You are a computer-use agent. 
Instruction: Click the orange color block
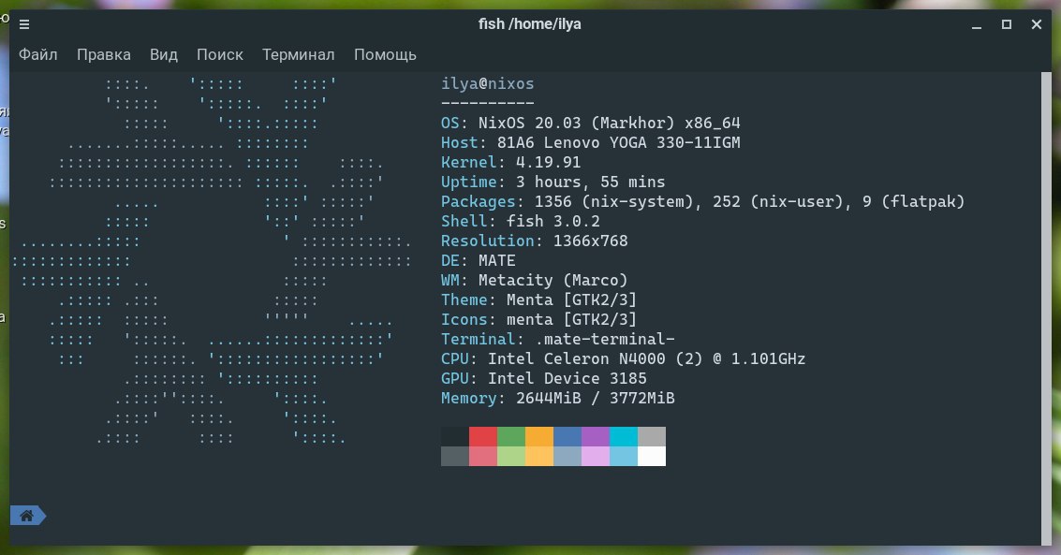pyautogui.click(x=539, y=437)
